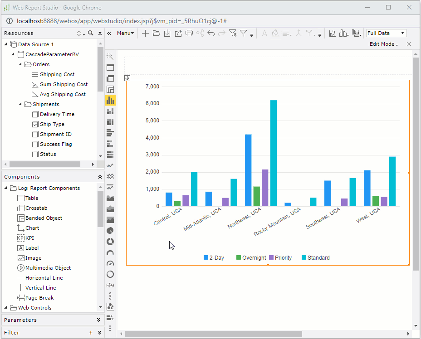This screenshot has width=421, height=339.
Task: Collapse the Orders folder
Action: click(x=20, y=64)
